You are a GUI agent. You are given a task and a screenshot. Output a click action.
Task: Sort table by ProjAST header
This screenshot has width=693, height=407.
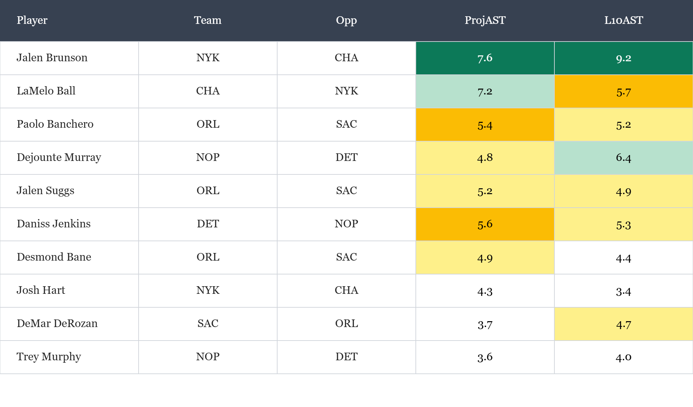click(x=485, y=20)
